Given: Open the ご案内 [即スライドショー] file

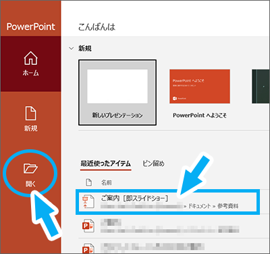Looking at the screenshot, I should tap(167, 202).
